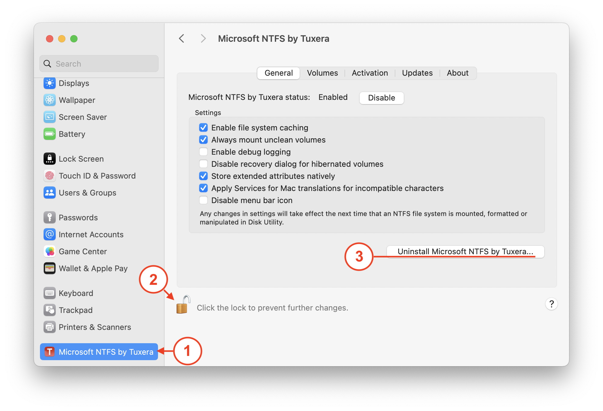Toggle Store extended attributes natively checkbox

click(203, 176)
